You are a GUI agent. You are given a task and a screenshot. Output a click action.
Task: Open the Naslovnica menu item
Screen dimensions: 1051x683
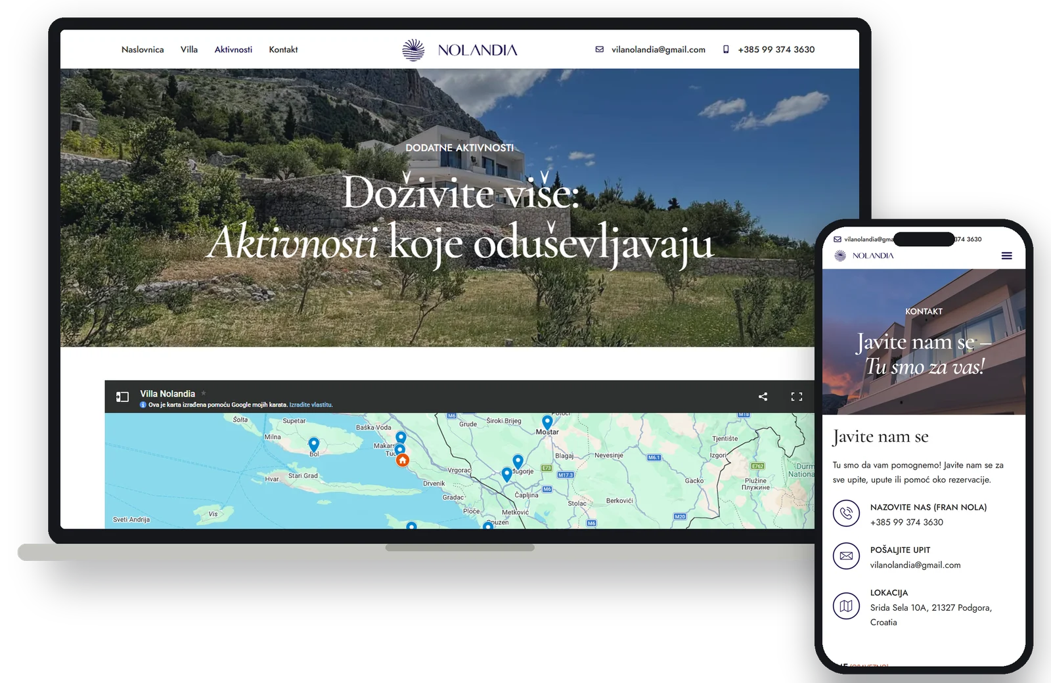[143, 49]
